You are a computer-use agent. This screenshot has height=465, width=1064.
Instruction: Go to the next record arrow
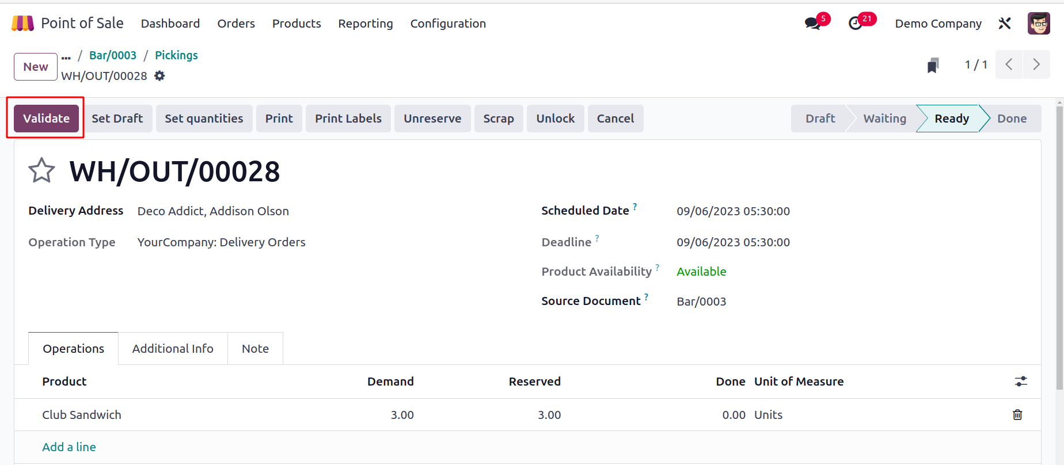pyautogui.click(x=1036, y=64)
